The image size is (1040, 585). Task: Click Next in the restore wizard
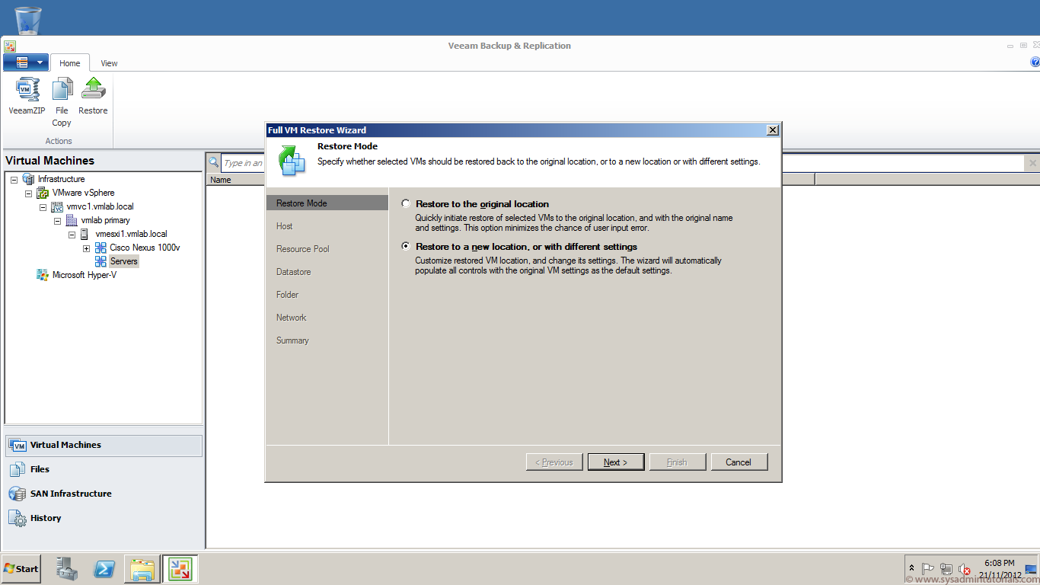(x=616, y=462)
